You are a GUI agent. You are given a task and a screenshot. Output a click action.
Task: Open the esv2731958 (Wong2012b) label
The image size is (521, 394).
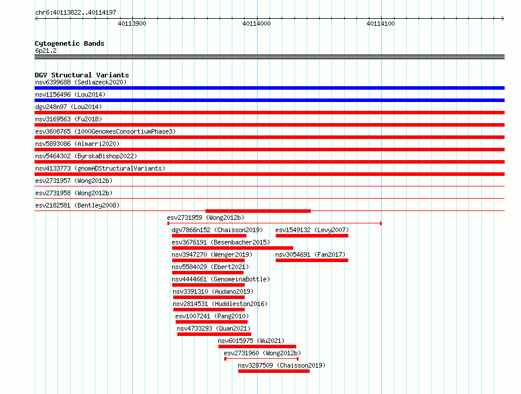point(74,193)
